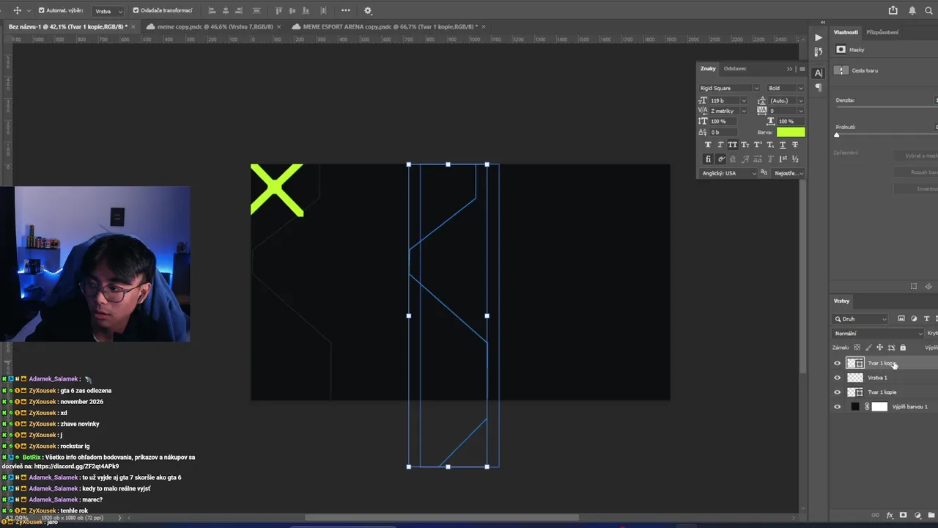938x528 pixels.
Task: Toggle ordinals 1st OpenType button
Action: pos(783,159)
